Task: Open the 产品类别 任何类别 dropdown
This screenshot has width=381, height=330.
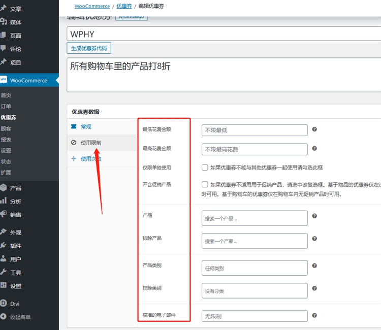Action: 255,268
